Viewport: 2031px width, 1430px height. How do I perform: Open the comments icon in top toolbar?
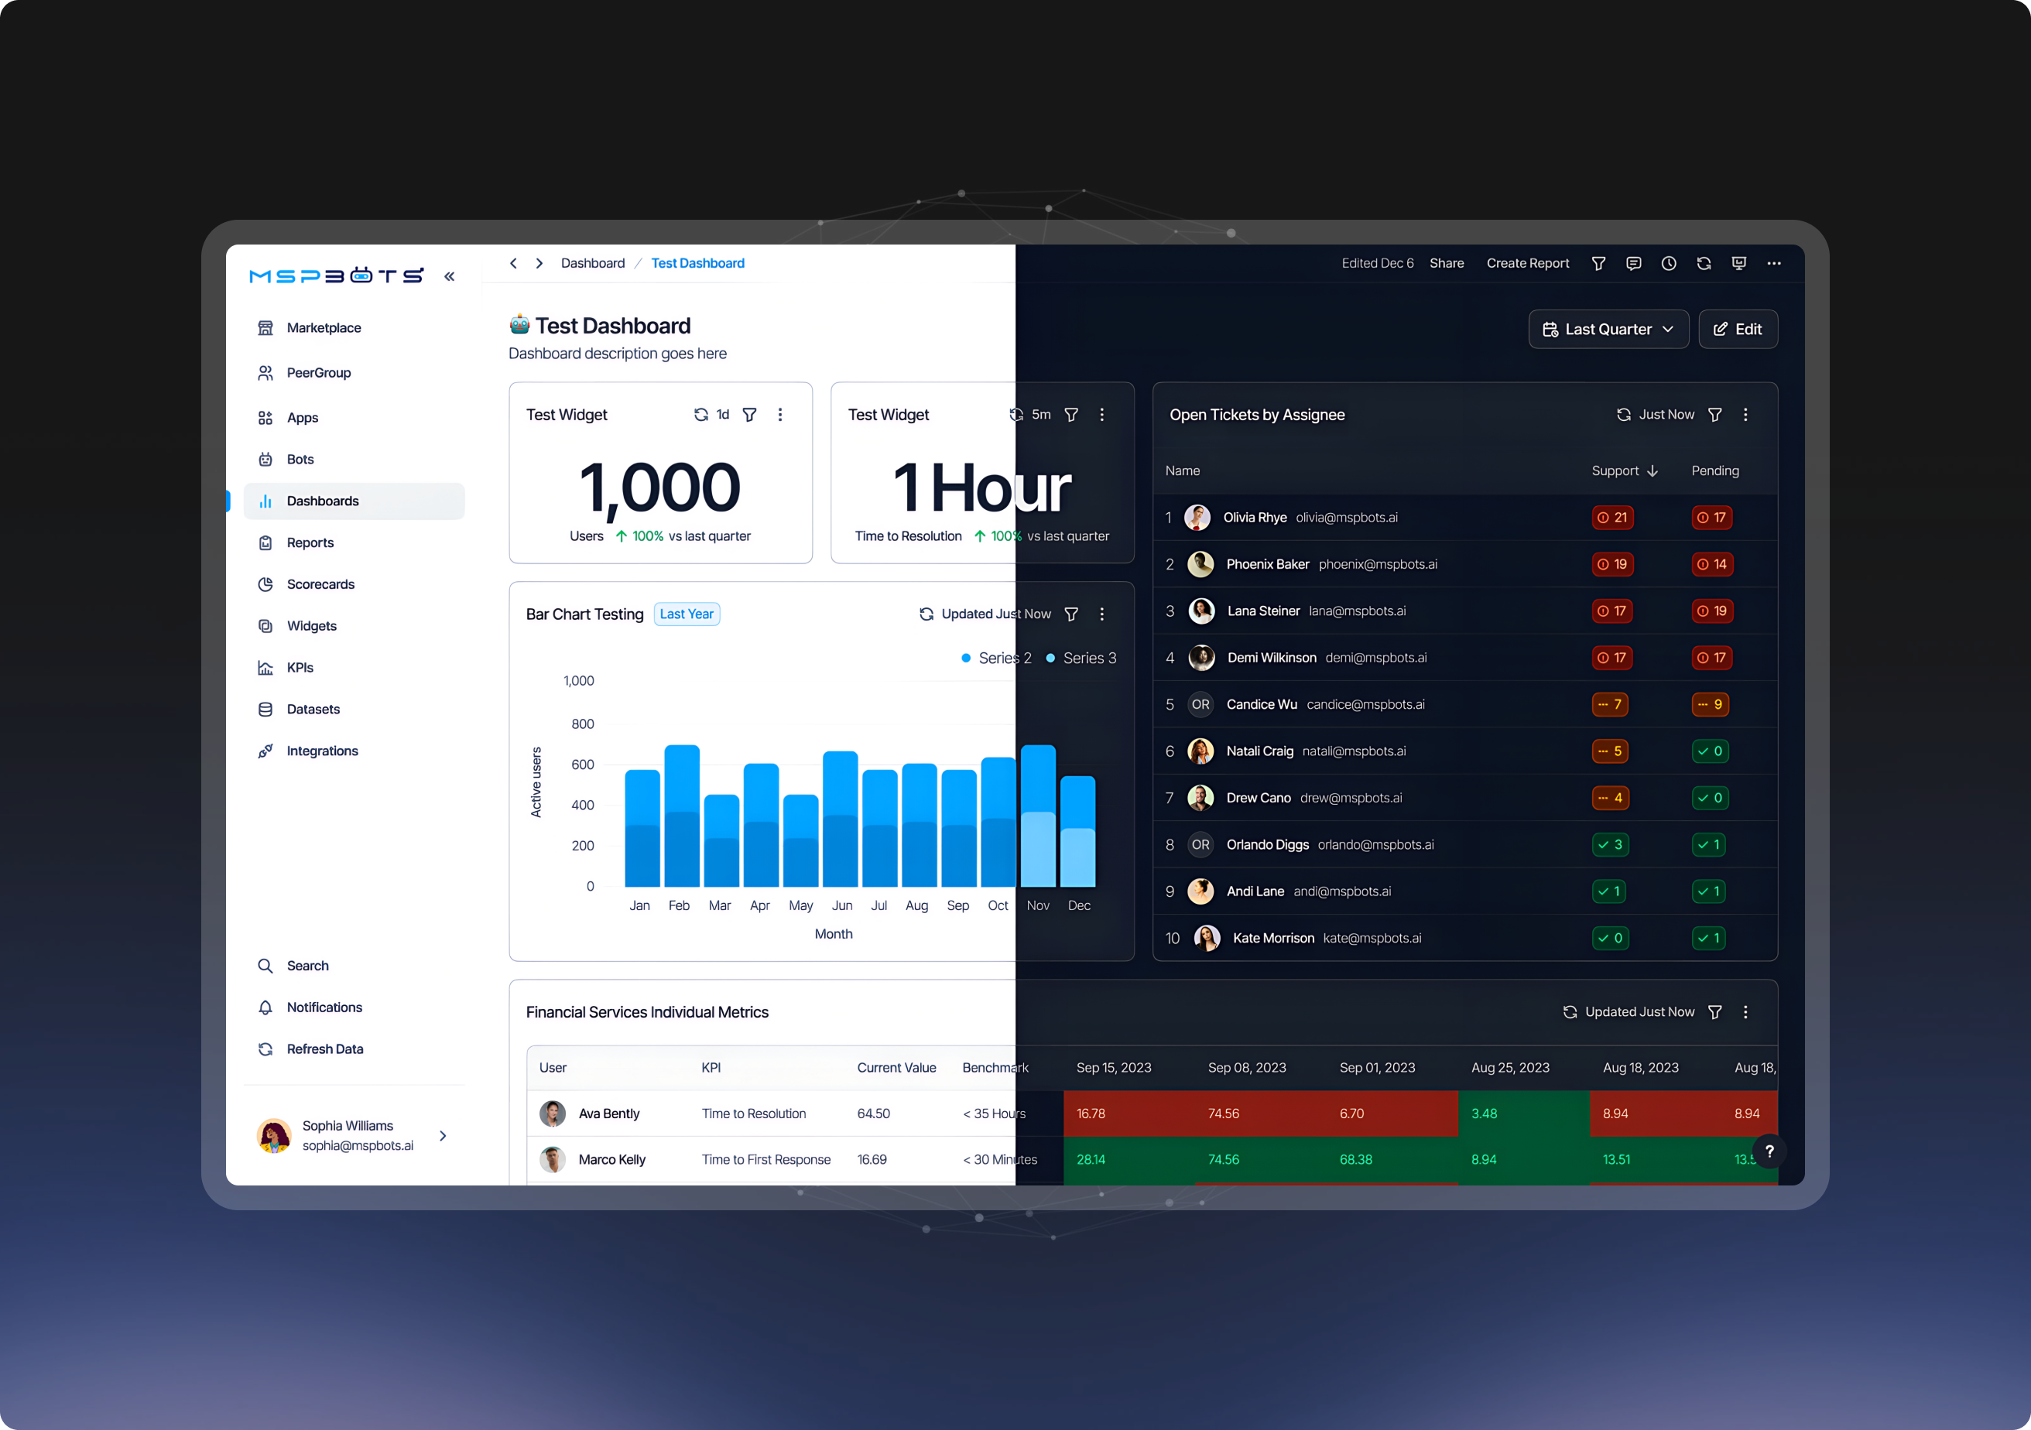click(1634, 264)
